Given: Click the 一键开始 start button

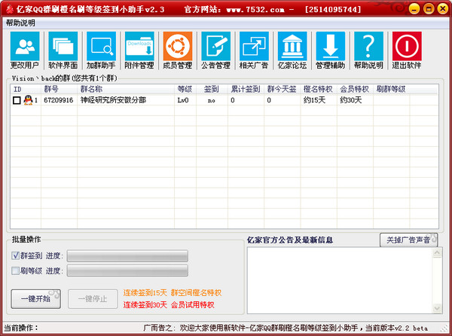Looking at the screenshot, I should point(36,299).
